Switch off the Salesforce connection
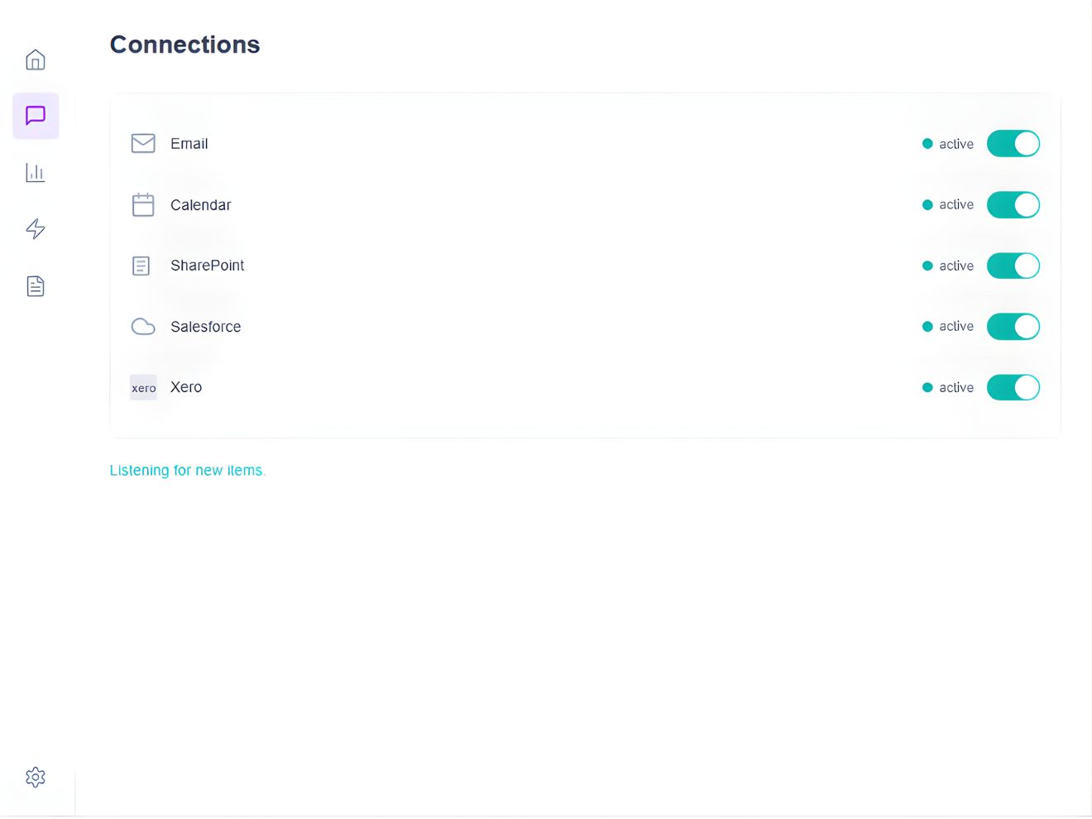The height and width of the screenshot is (819, 1092). pyautogui.click(x=1013, y=327)
